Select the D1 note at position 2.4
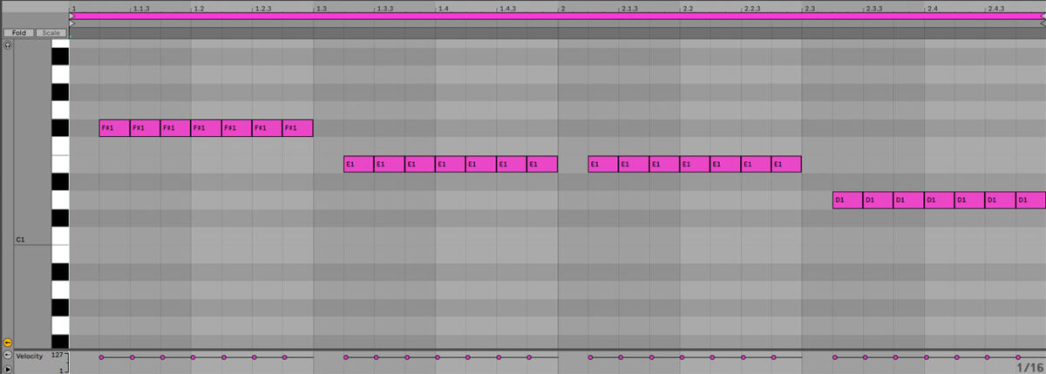This screenshot has width=1046, height=374. click(938, 201)
